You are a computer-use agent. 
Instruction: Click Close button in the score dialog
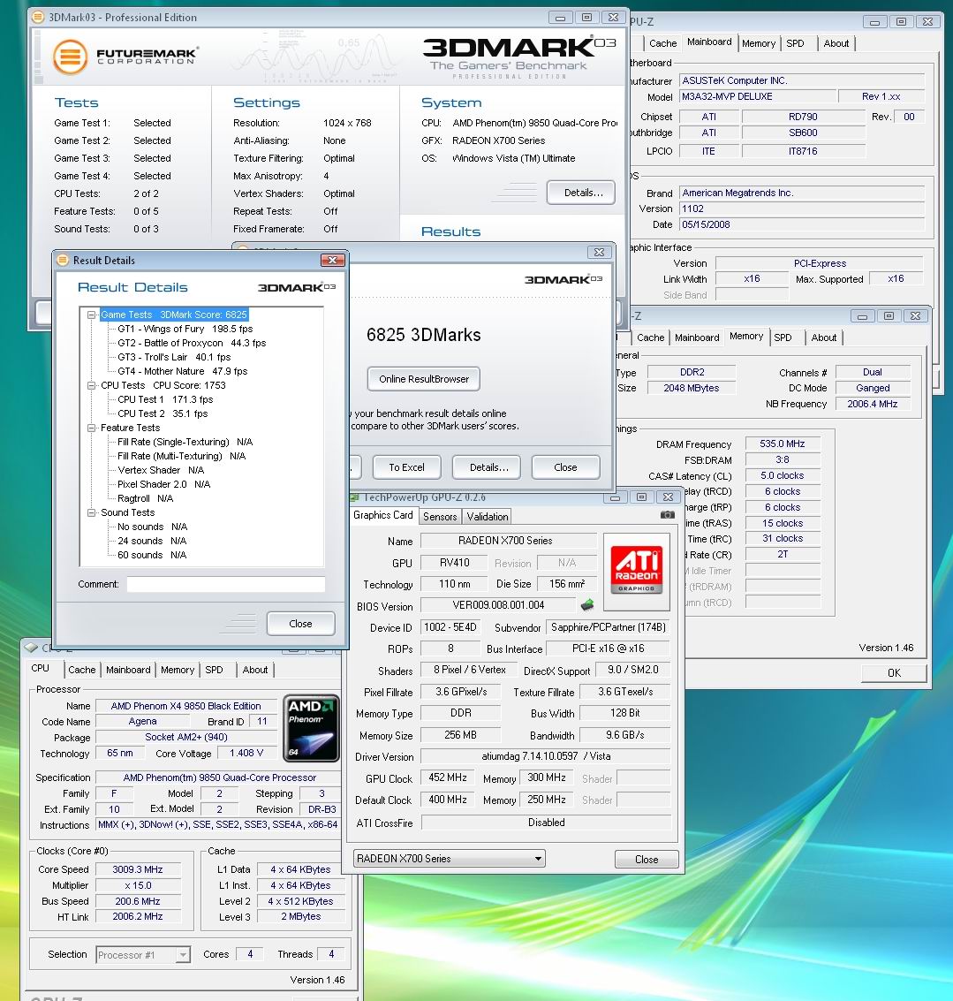click(565, 467)
